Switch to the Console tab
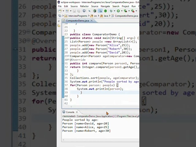This screenshot has height=147, width=196. [x=70, y=112]
